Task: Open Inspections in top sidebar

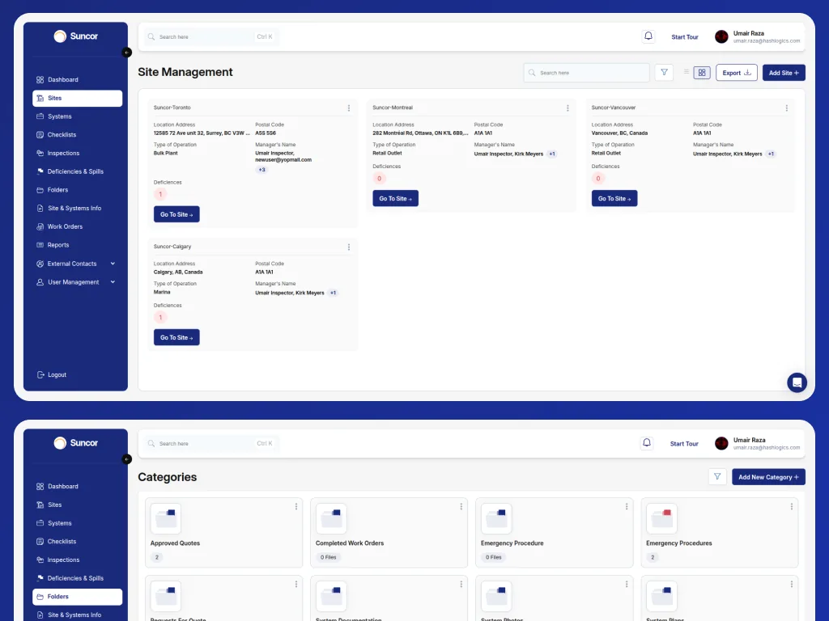Action: click(x=77, y=153)
